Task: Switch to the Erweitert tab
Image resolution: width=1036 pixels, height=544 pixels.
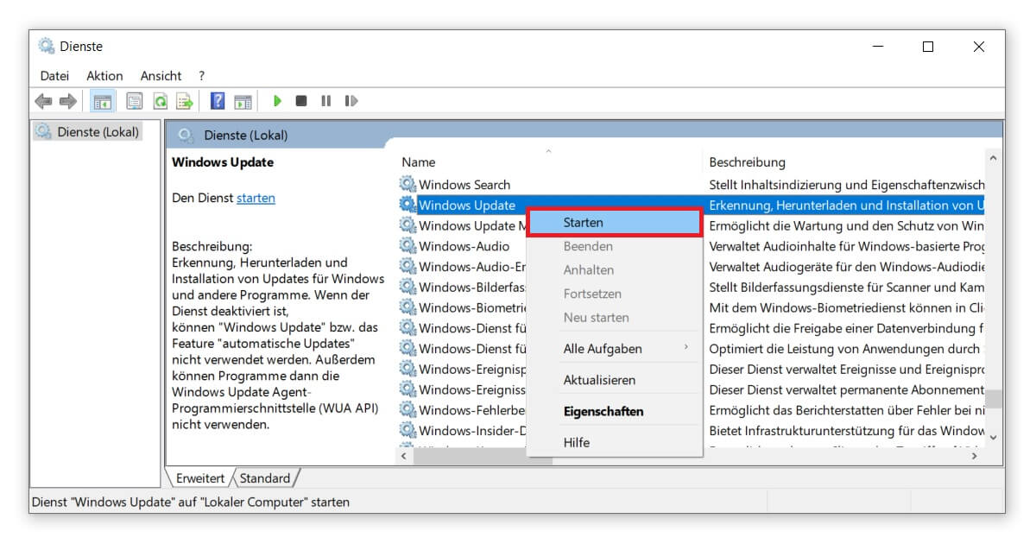Action: click(200, 478)
